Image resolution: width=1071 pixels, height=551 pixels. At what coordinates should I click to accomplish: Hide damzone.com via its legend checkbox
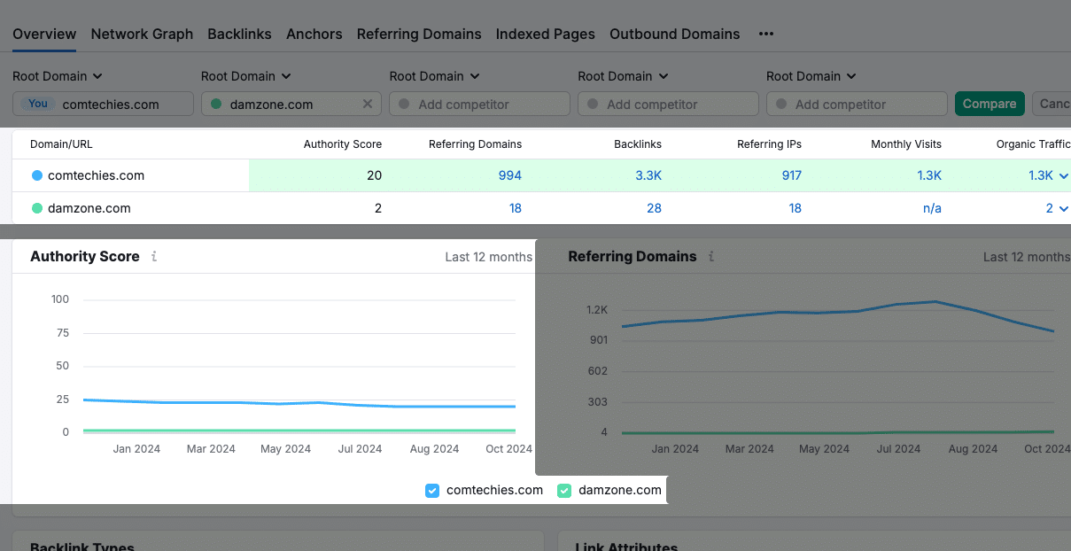pyautogui.click(x=564, y=490)
